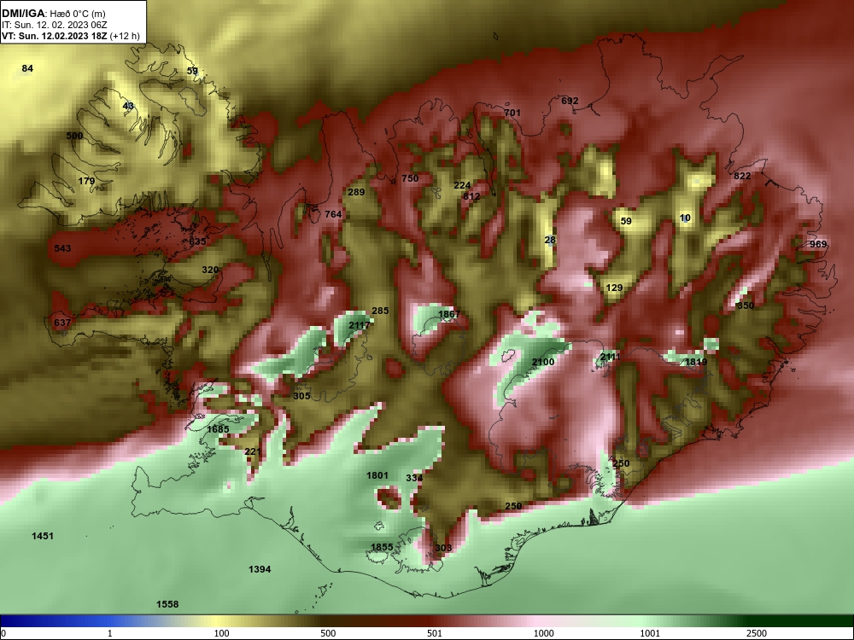The width and height of the screenshot is (854, 640).
Task: Click the color scale label 100
Action: coord(221,633)
